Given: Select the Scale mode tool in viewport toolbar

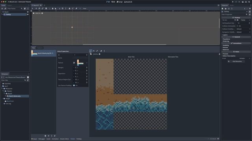Looking at the screenshot, I should pyautogui.click(x=43, y=9).
